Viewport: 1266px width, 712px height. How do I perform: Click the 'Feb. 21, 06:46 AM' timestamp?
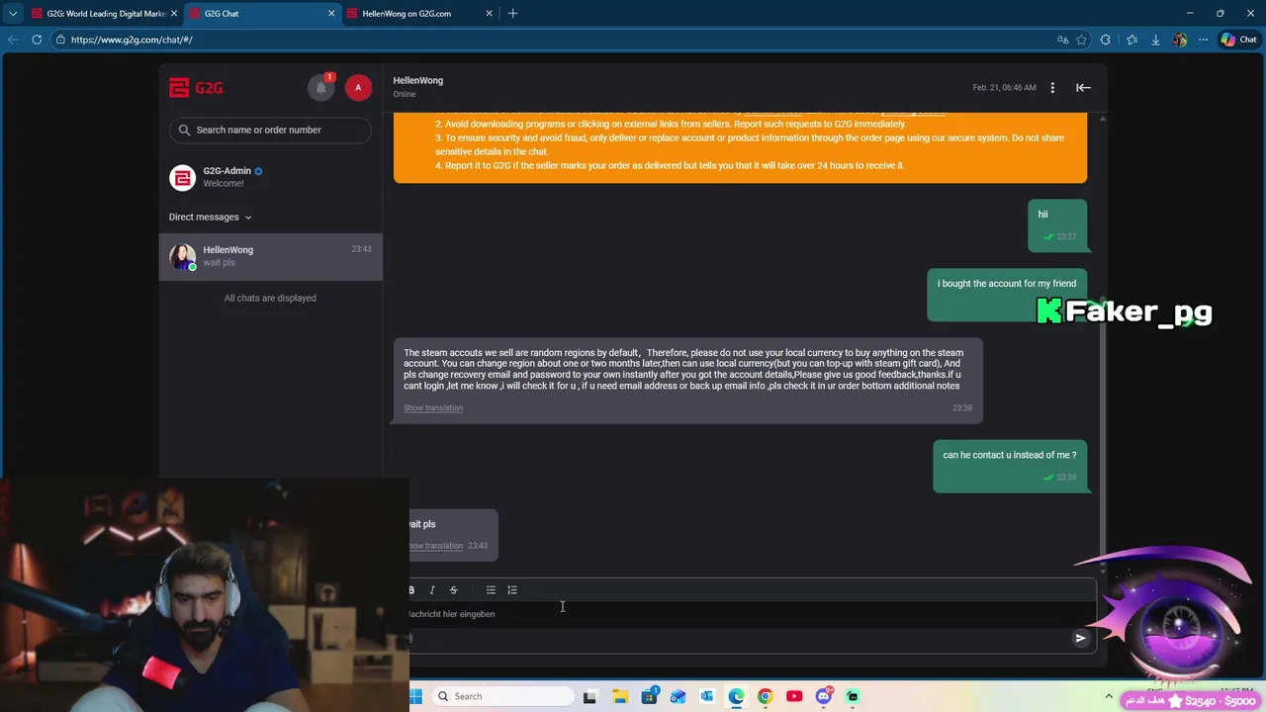[1004, 88]
